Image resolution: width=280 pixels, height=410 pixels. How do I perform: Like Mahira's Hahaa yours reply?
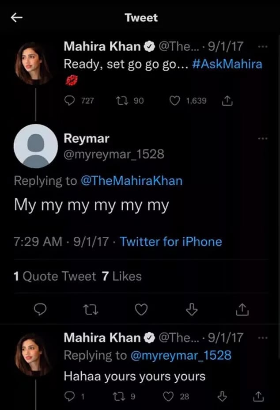click(x=168, y=396)
